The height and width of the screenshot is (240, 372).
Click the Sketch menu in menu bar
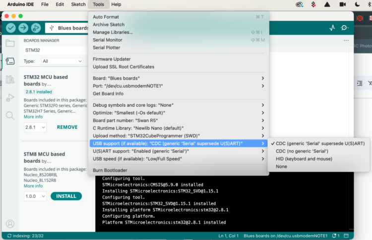(78, 4)
